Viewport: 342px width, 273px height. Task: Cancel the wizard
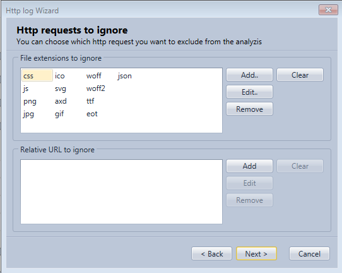pos(309,254)
